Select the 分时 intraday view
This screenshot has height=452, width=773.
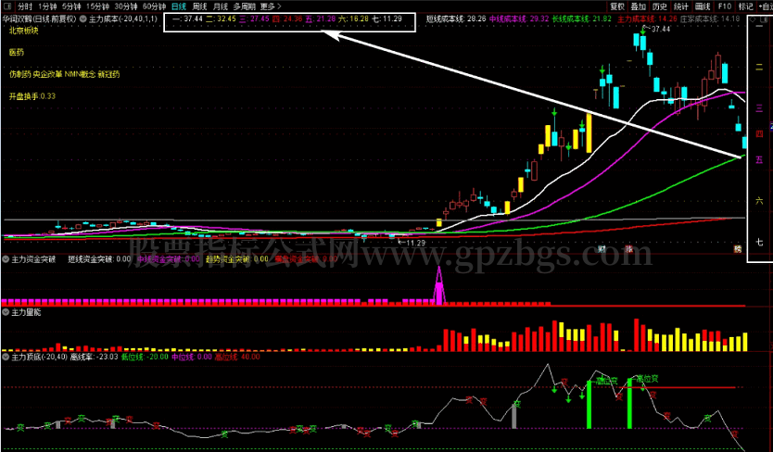tap(24, 6)
